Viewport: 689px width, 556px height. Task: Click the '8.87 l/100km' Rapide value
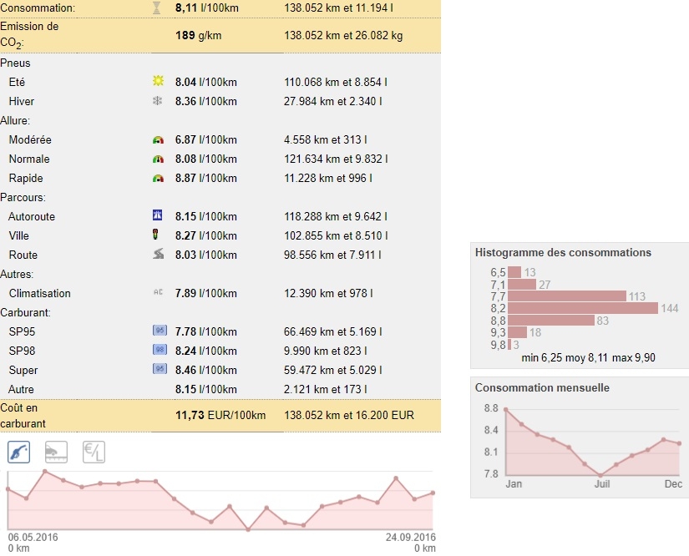206,179
